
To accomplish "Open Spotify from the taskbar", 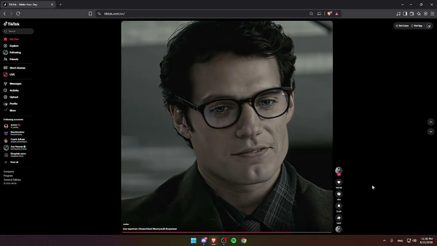I will (234, 241).
